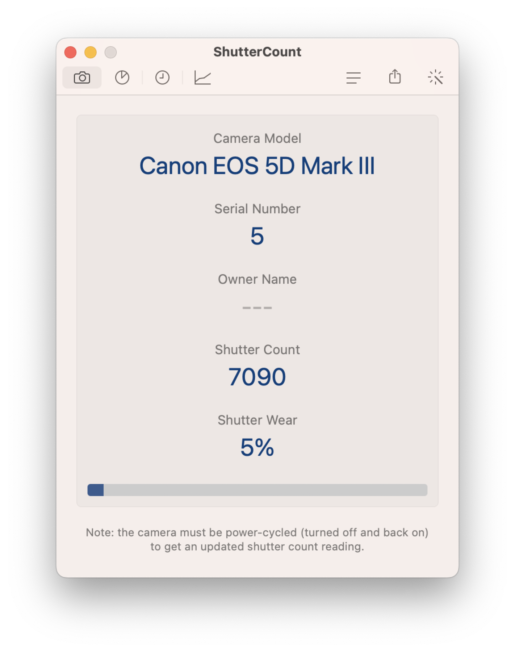The image size is (515, 652).
Task: Minimize the ShutterCount window
Action: (91, 53)
